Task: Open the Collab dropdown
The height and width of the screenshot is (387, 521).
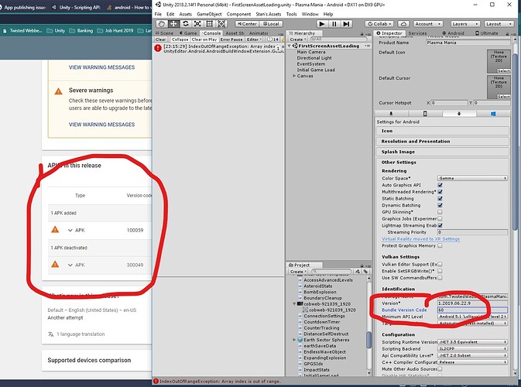Action: [x=379, y=24]
